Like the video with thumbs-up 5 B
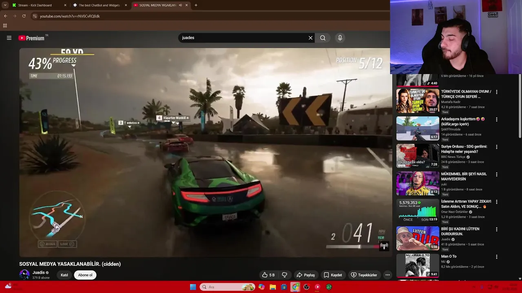Viewport: 522px width, 293px height. [268, 275]
